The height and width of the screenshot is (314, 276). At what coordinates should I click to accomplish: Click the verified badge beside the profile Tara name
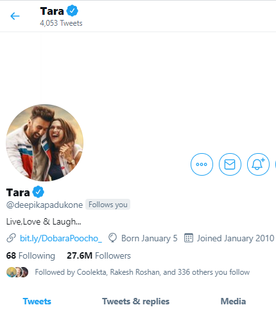pos(39,192)
